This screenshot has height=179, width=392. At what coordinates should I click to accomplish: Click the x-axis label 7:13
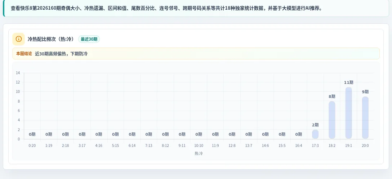point(149,146)
